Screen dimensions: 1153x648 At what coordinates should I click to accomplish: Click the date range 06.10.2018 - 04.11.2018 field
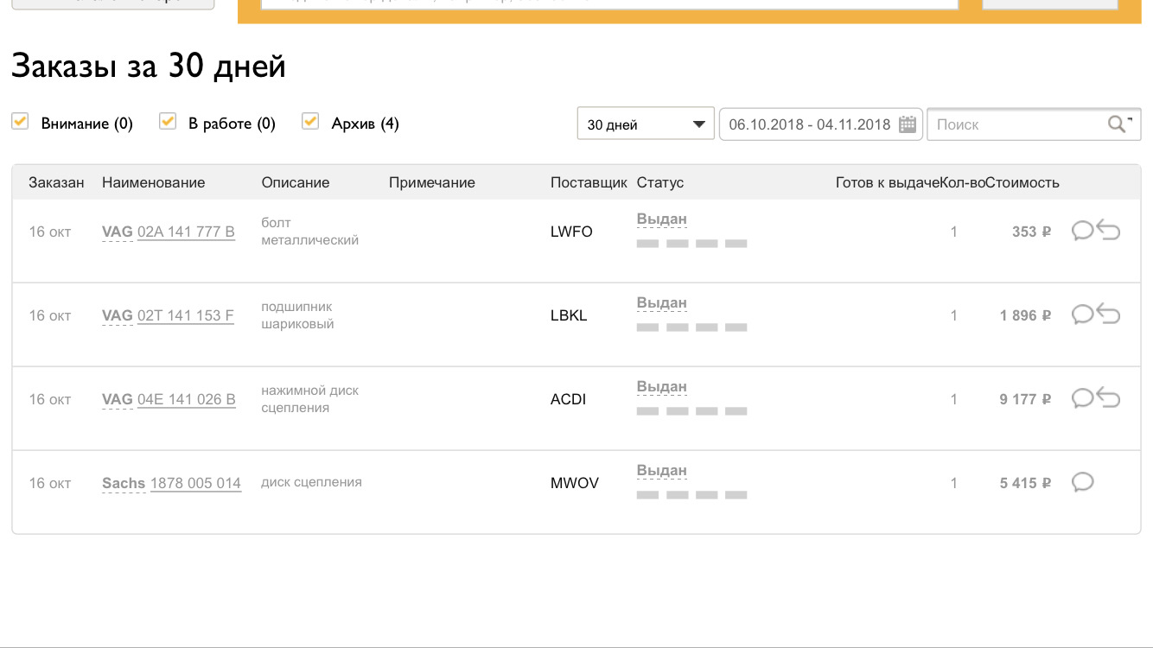coord(820,124)
